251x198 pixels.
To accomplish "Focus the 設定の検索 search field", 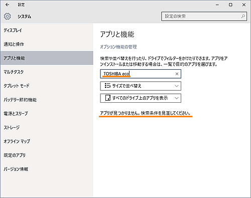I will [204, 16].
